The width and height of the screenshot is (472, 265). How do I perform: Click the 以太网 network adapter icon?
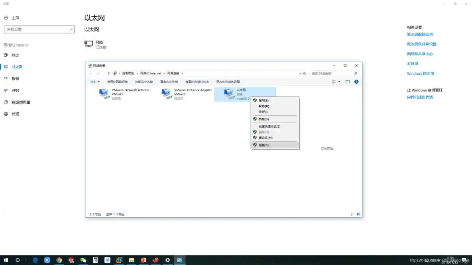click(x=228, y=94)
